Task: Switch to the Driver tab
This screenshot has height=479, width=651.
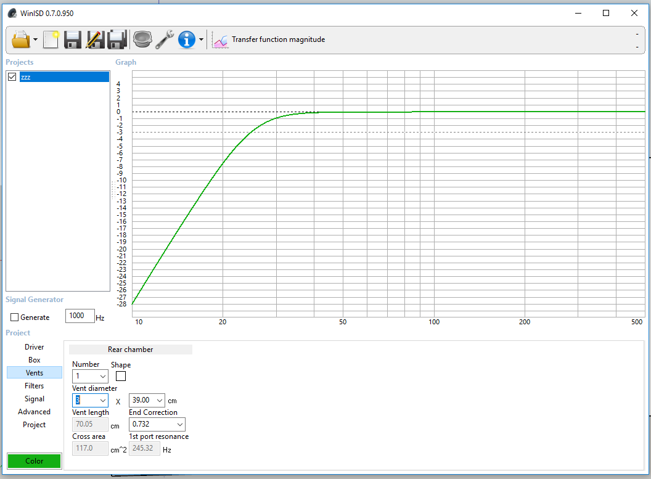Action: 35,347
